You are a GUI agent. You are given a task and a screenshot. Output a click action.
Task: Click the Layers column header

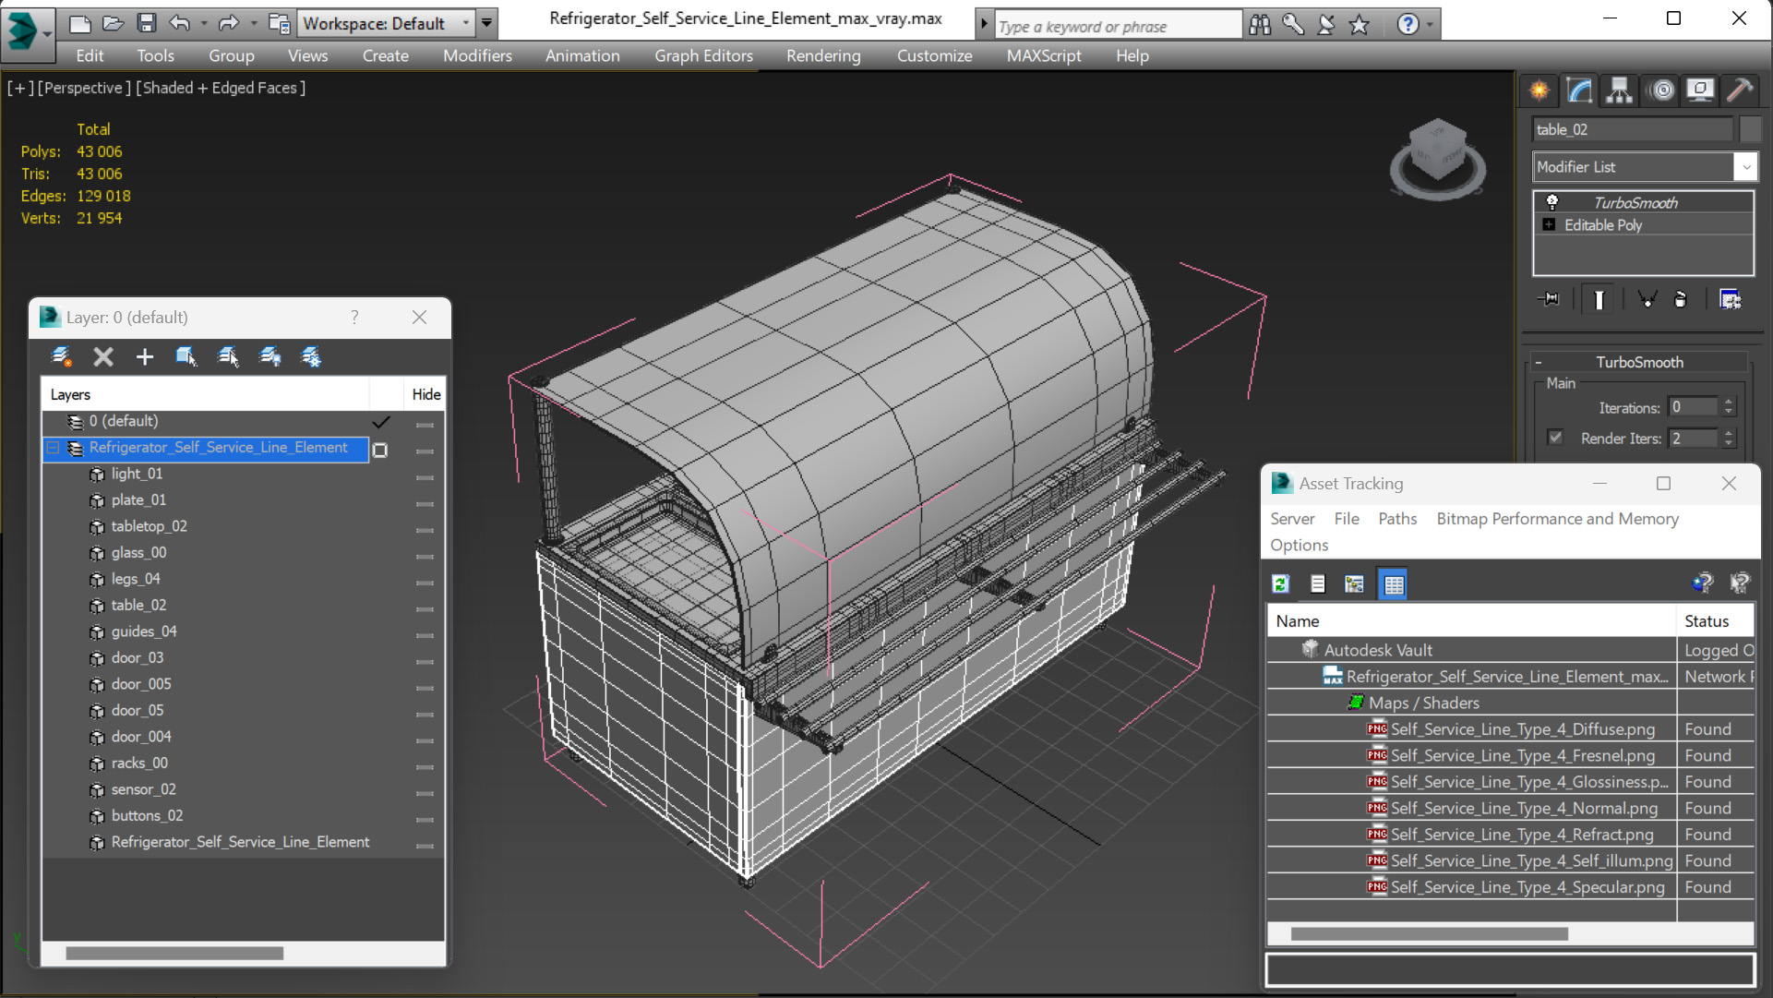pos(206,394)
